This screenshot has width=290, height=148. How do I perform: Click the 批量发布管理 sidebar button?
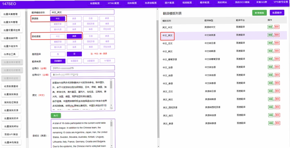pos(11,22)
